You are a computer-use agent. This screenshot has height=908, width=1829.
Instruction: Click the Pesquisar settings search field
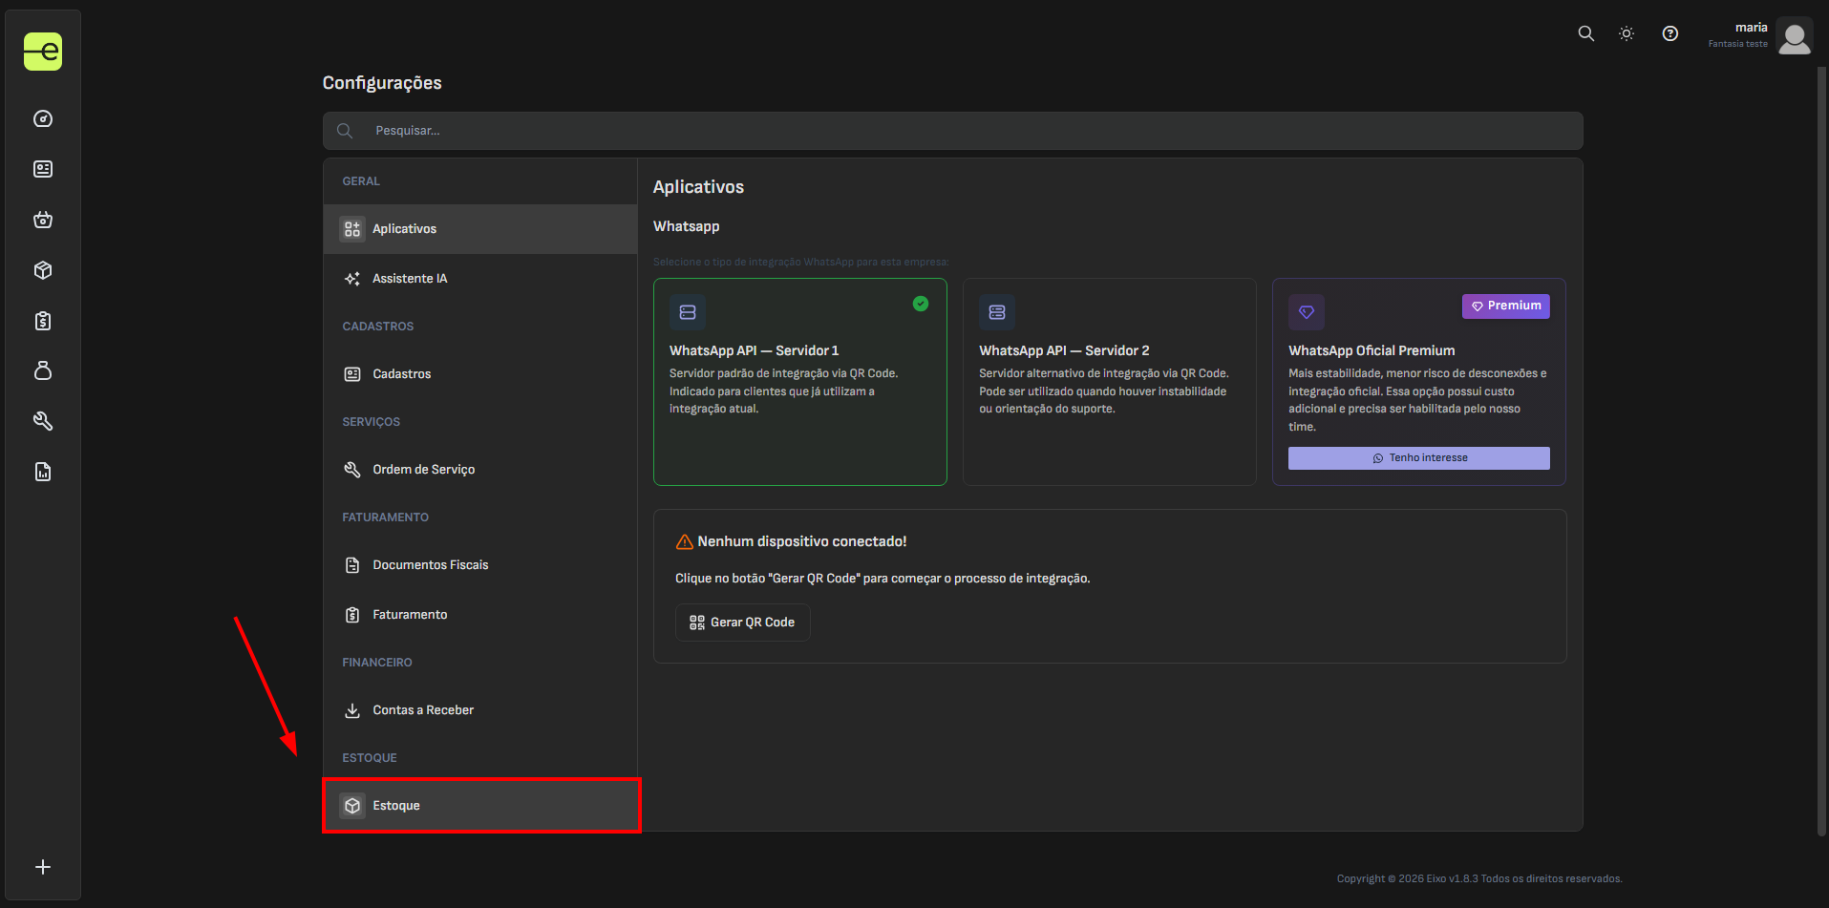(953, 131)
